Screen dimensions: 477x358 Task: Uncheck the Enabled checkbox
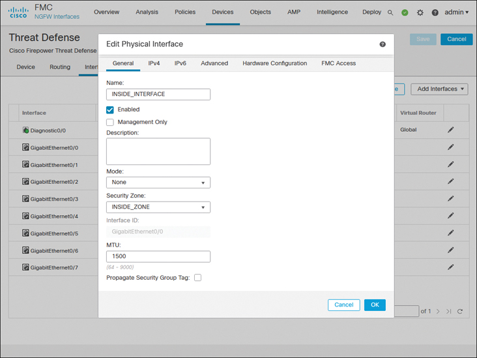point(110,110)
